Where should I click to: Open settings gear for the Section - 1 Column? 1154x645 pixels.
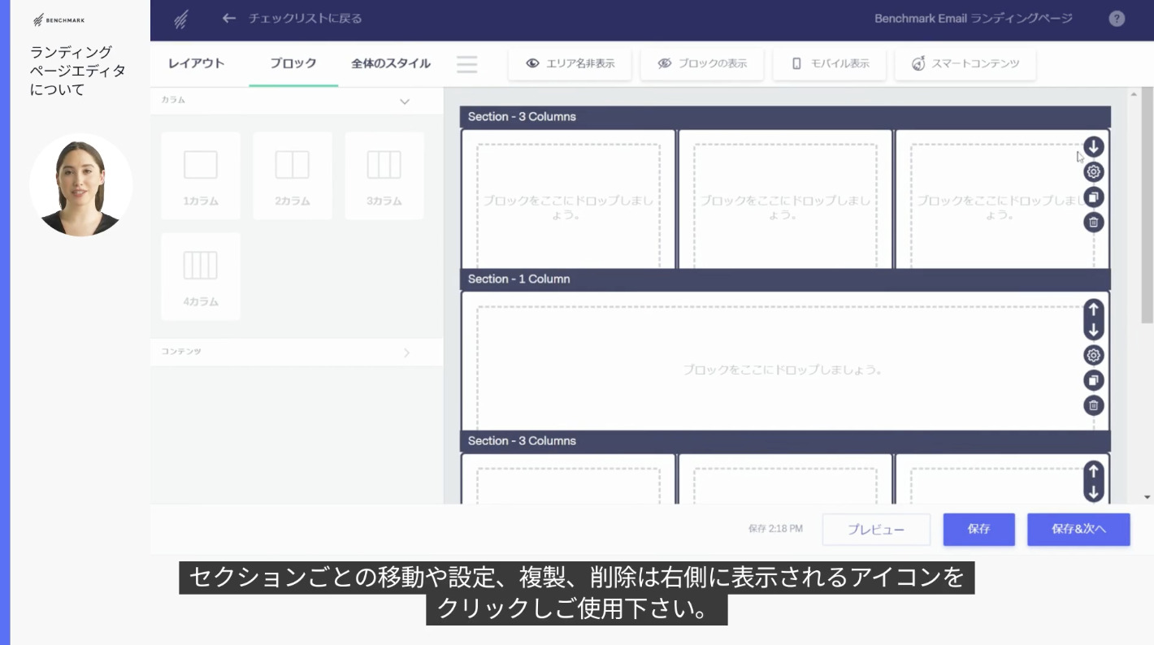coord(1094,355)
